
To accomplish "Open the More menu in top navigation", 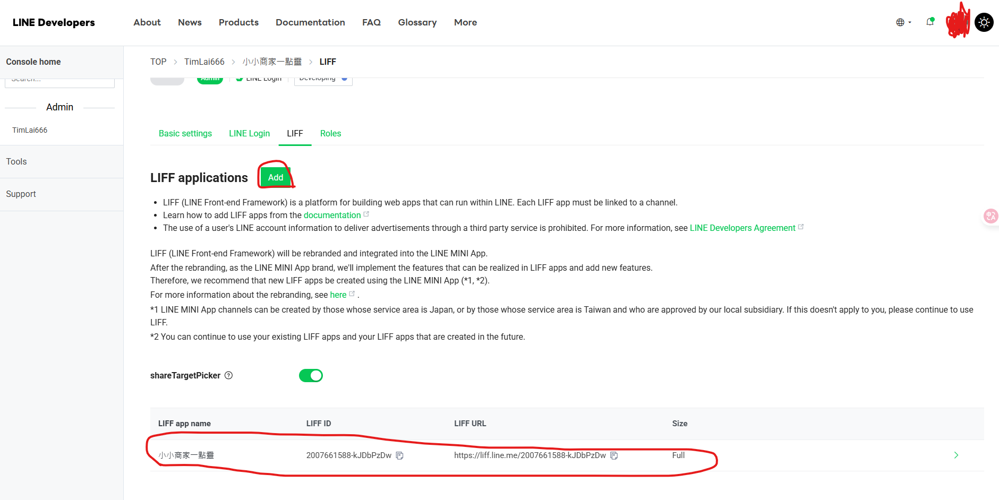I will coord(465,22).
